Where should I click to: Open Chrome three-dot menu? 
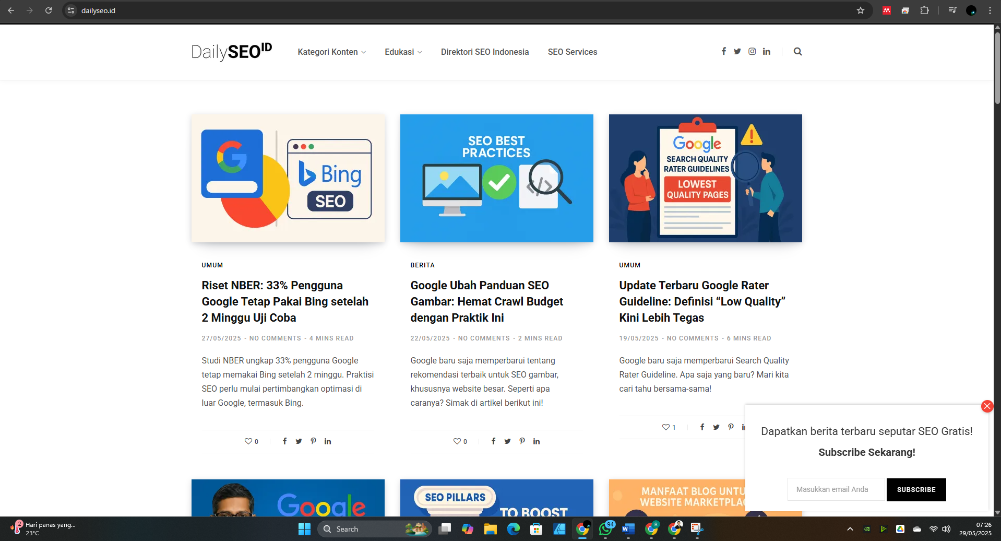(990, 10)
